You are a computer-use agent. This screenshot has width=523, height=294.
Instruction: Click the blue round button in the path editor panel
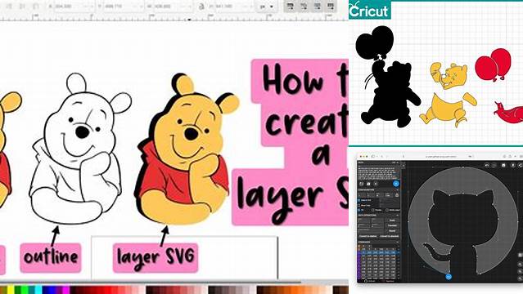point(396,184)
